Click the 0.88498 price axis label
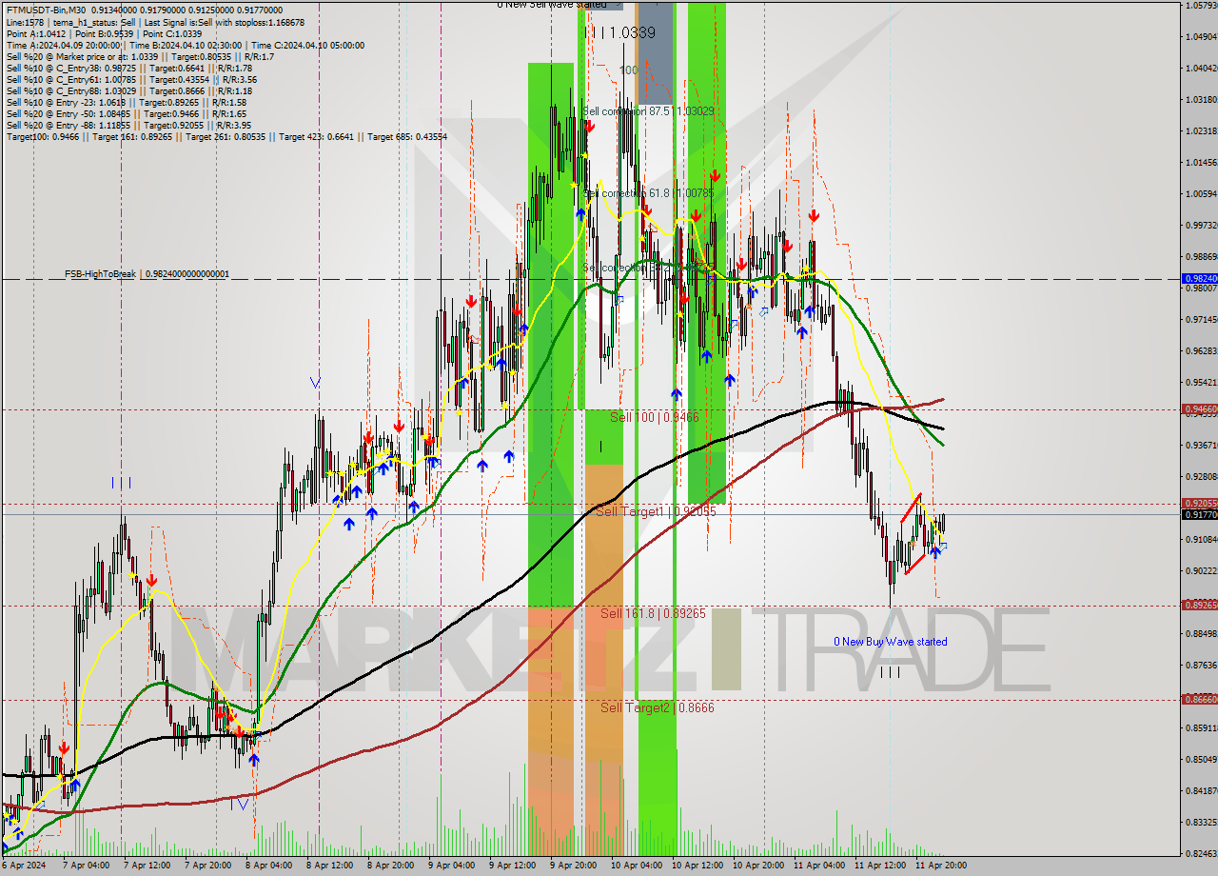The image size is (1218, 876). point(1200,634)
